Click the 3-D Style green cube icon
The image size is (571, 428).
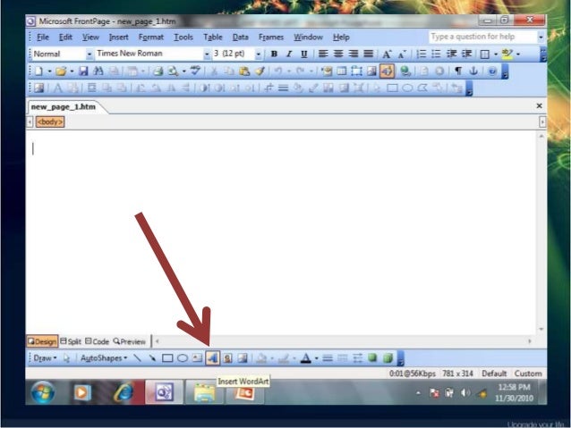(x=388, y=357)
